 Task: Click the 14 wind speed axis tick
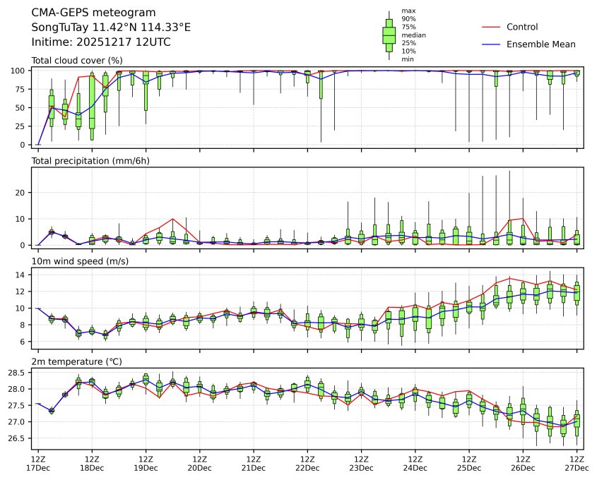20,275
